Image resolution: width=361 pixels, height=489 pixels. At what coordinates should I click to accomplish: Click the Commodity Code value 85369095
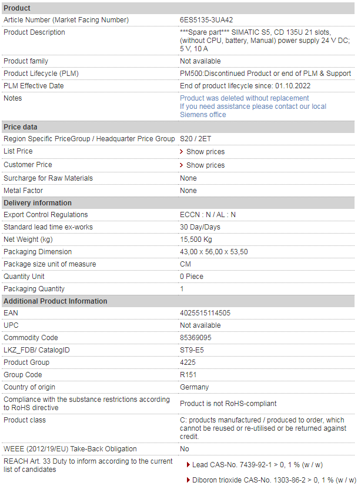[196, 337]
